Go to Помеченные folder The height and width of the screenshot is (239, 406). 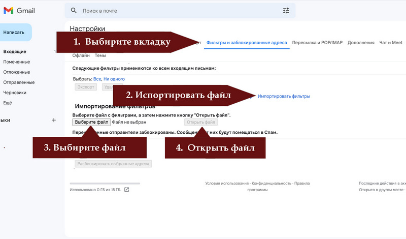point(17,62)
